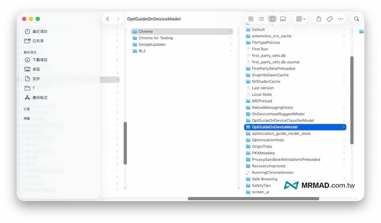Open the T folder in sidebar
This screenshot has height=223, width=381.
pos(30,88)
